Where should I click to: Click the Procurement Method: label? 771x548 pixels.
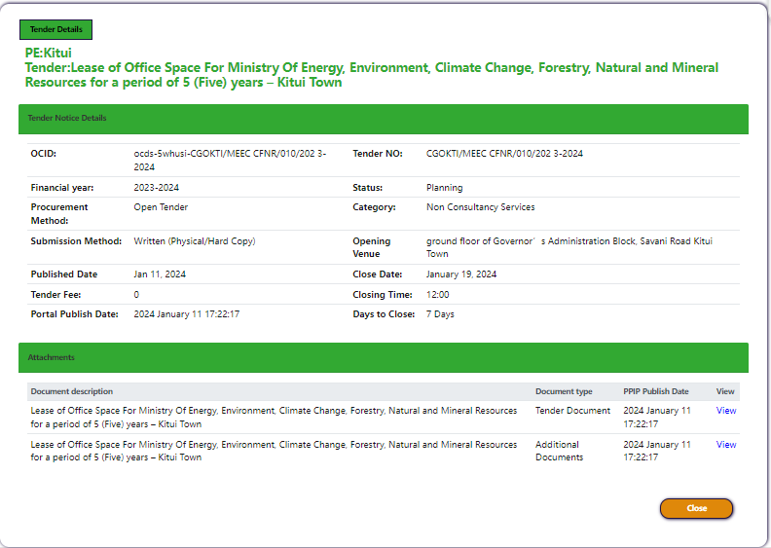coord(59,214)
